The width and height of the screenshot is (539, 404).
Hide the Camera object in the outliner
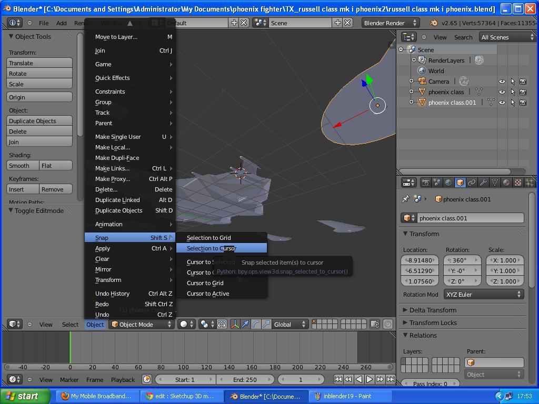502,82
